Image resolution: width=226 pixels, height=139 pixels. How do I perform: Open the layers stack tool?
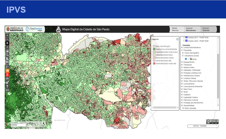(x=7, y=43)
